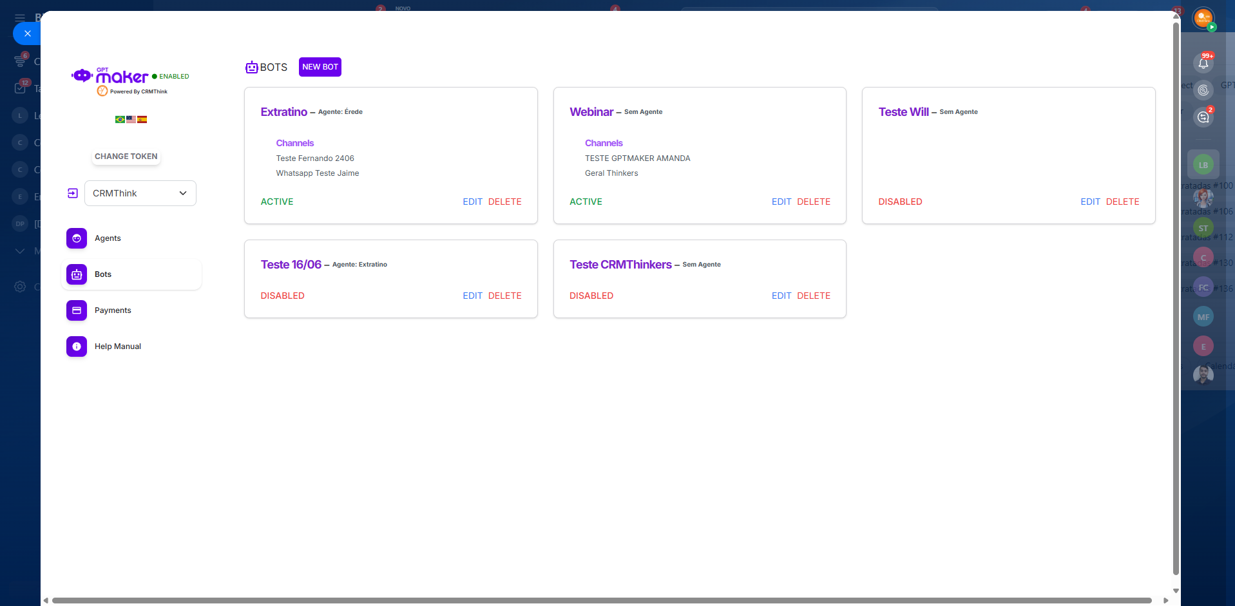Click the horizontal scrollbar at bottom

[x=602, y=600]
